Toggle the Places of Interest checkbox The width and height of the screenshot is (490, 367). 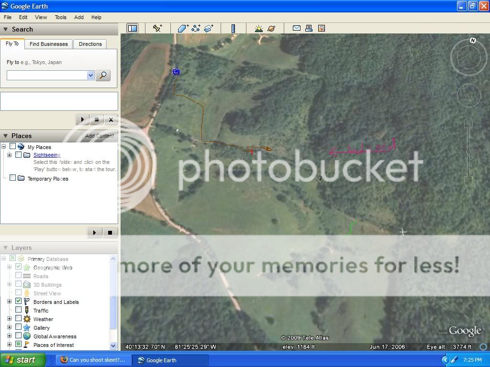click(19, 344)
